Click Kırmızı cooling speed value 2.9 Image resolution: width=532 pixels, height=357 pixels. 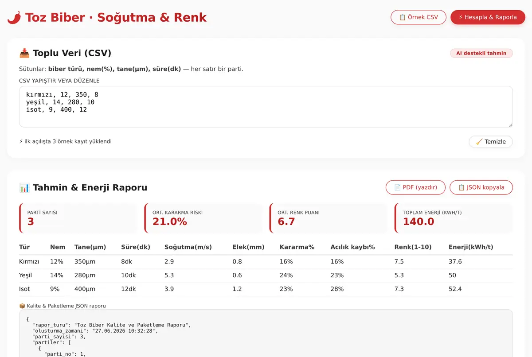click(x=169, y=262)
